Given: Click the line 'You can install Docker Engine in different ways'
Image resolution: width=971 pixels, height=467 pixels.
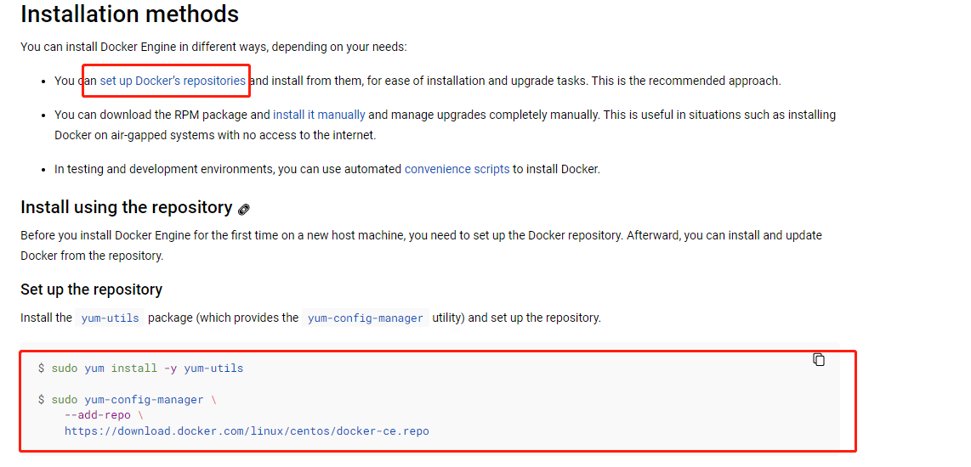Looking at the screenshot, I should pyautogui.click(x=213, y=47).
